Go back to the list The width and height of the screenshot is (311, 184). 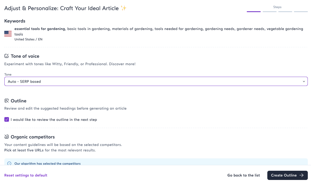coord(244,175)
